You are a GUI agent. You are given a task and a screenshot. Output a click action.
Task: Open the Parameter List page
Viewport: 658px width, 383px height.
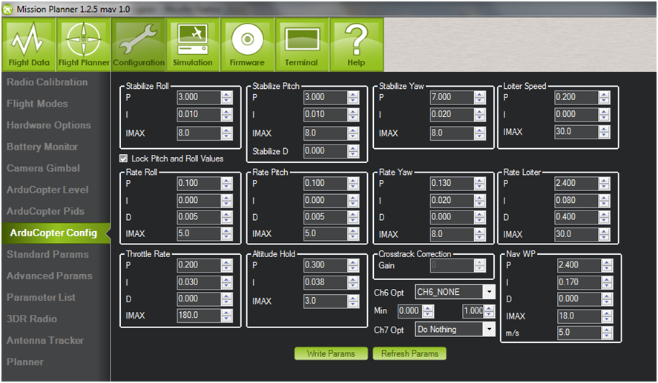tap(41, 297)
